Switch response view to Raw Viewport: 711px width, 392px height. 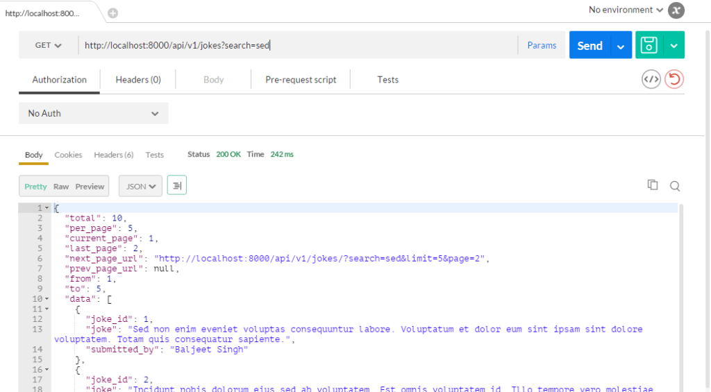click(61, 187)
